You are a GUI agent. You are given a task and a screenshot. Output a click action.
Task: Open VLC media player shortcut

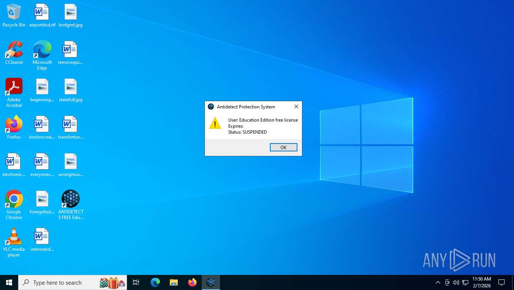(x=14, y=242)
